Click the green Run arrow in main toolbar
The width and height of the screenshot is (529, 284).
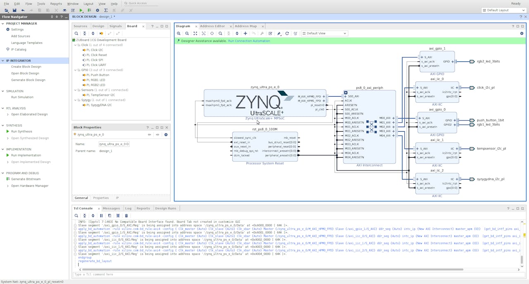81,10
